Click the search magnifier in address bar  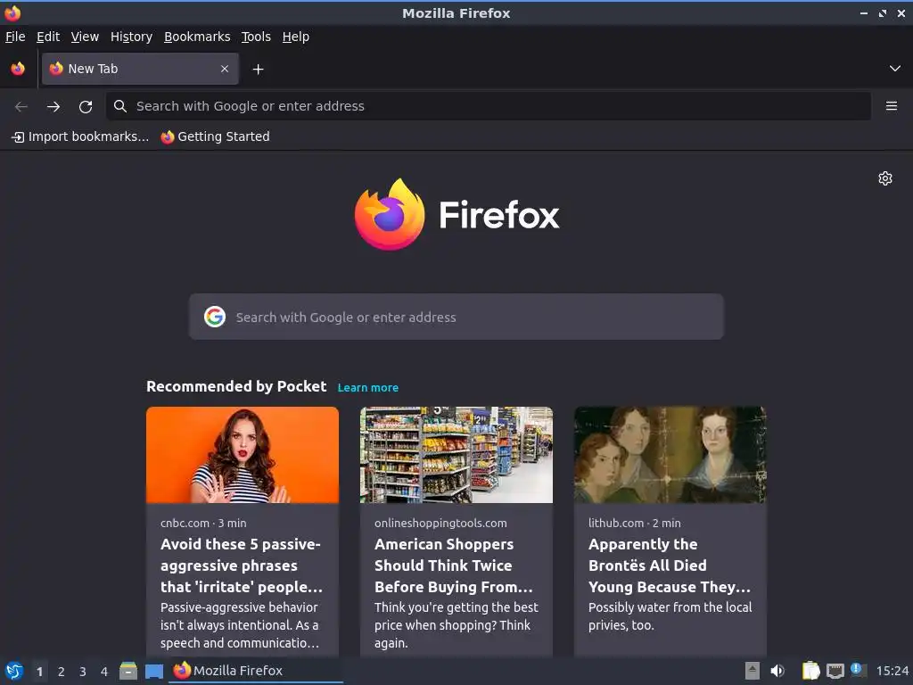pyautogui.click(x=120, y=106)
